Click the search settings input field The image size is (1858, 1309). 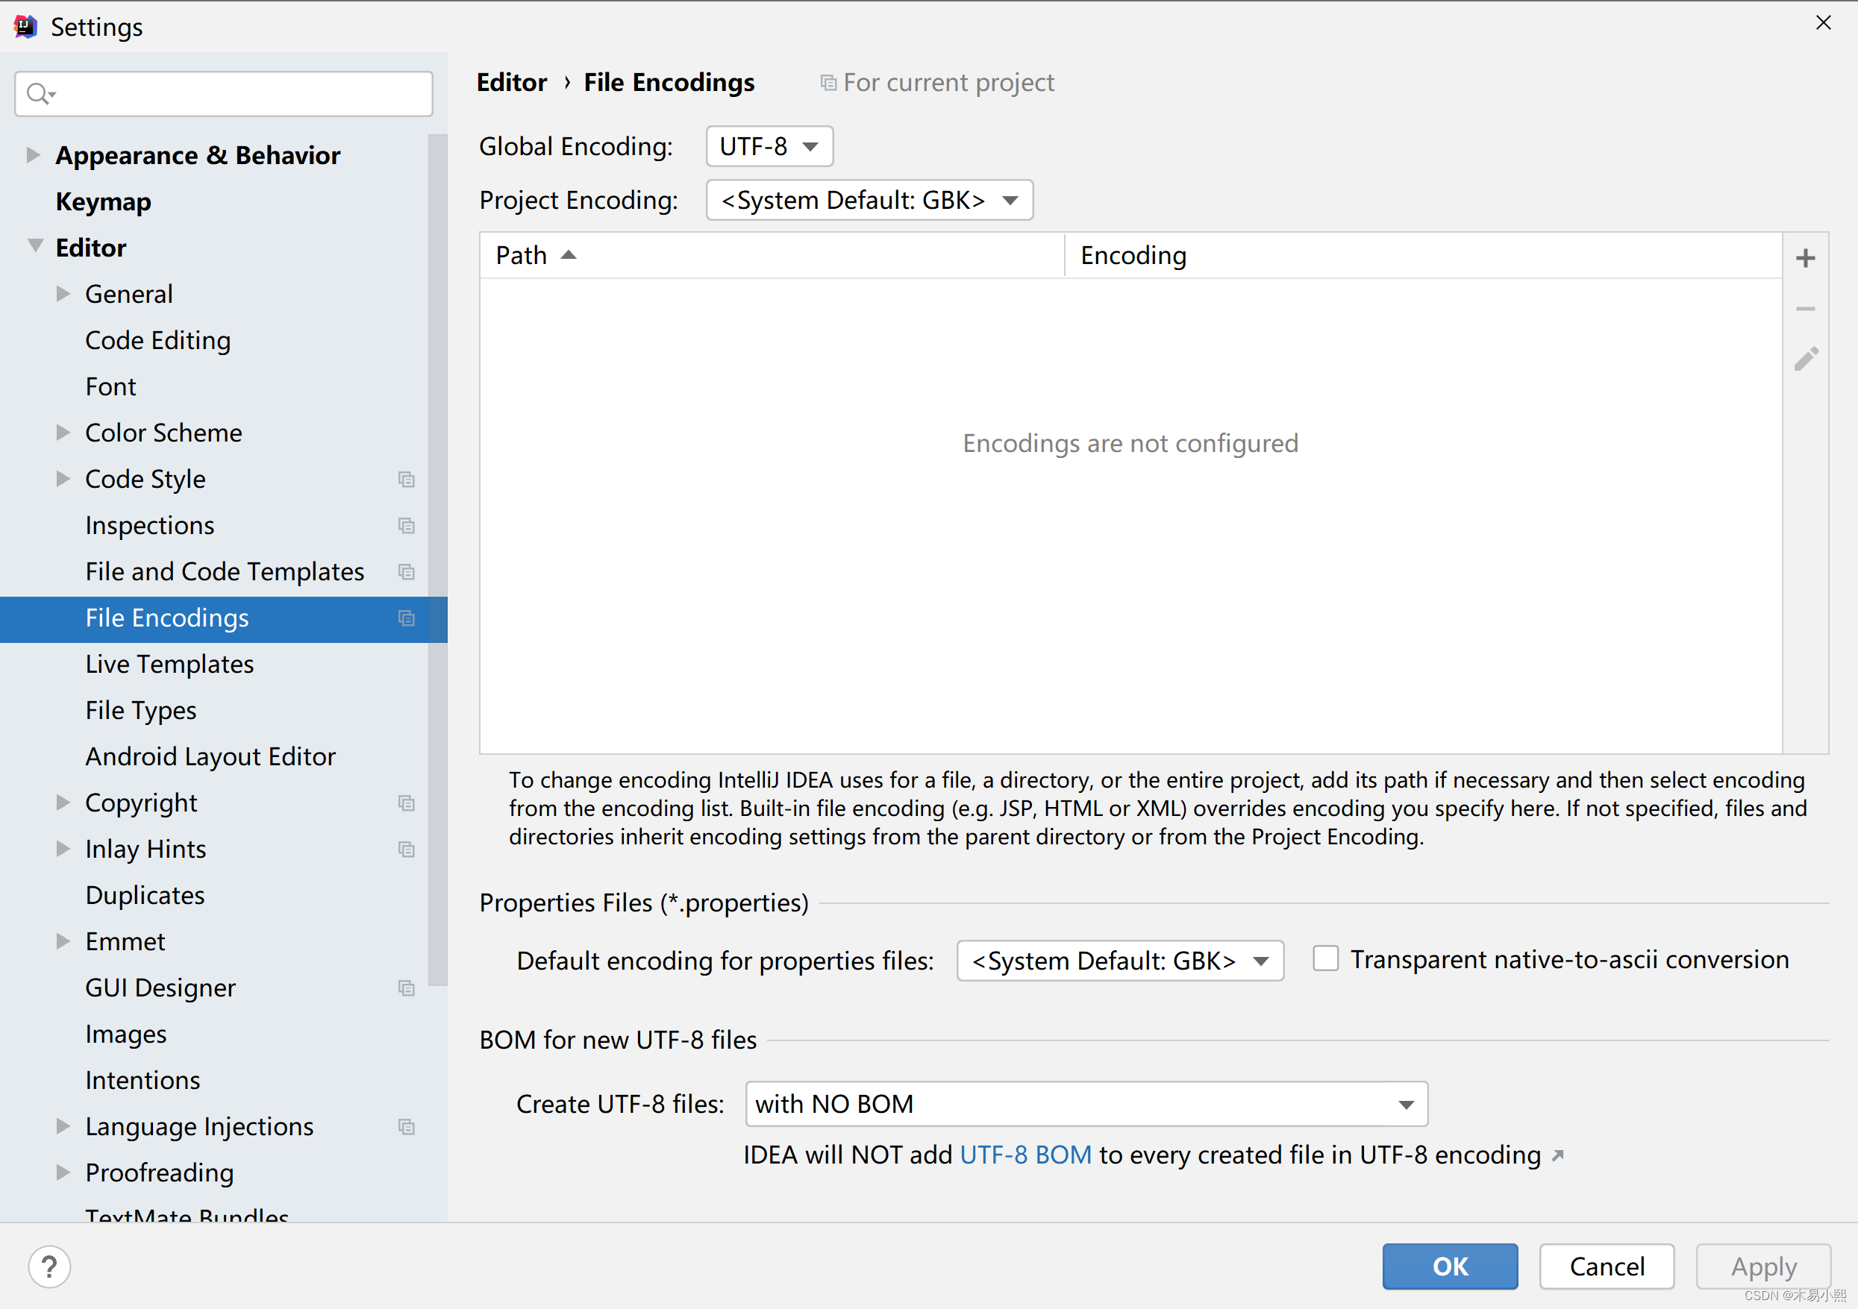pyautogui.click(x=225, y=92)
